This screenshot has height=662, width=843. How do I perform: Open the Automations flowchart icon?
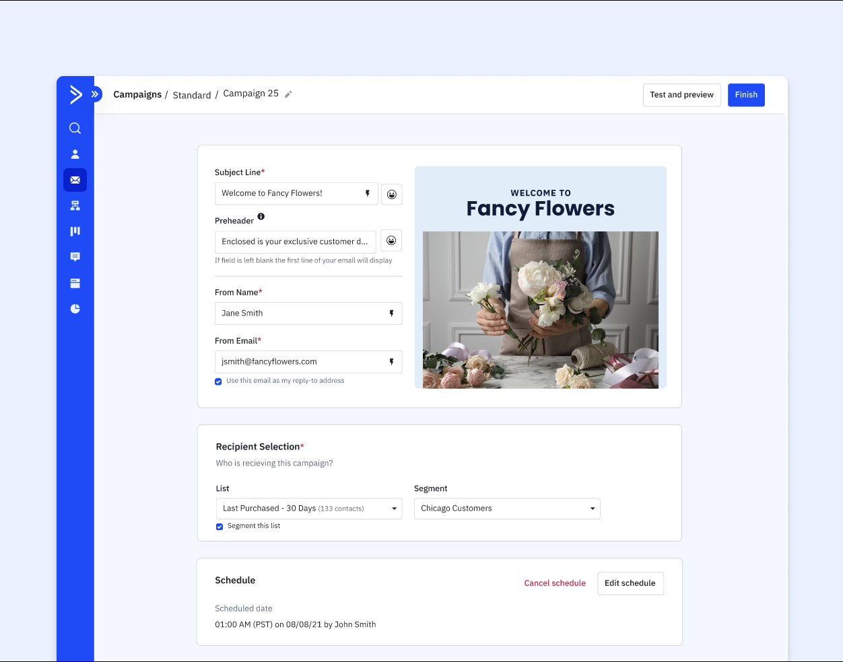(x=75, y=205)
